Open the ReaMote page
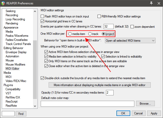163x118 pixels. (11, 106)
